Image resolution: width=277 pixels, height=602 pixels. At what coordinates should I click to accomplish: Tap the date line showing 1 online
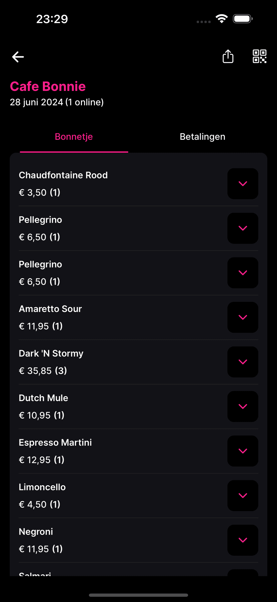(57, 102)
